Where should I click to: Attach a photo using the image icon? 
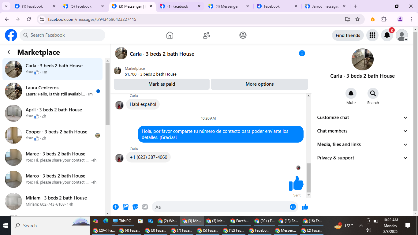point(125,207)
